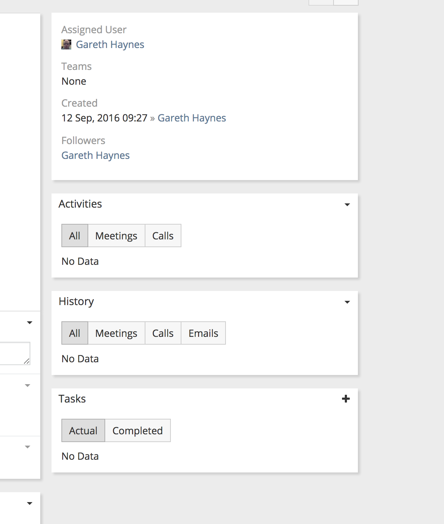Open follower Gareth Haynes profile link

click(96, 155)
